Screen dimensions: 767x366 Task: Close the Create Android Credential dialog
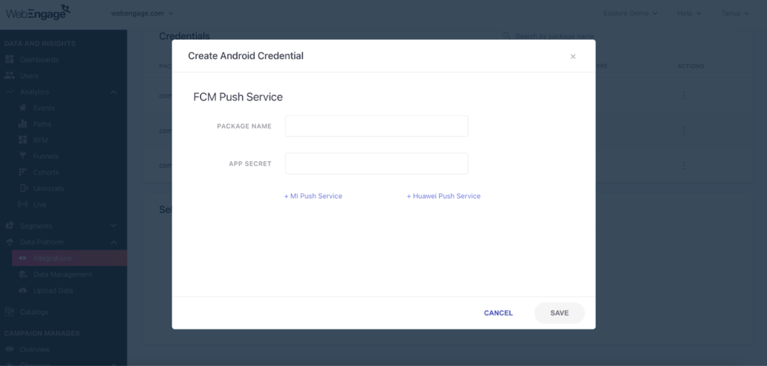point(573,56)
